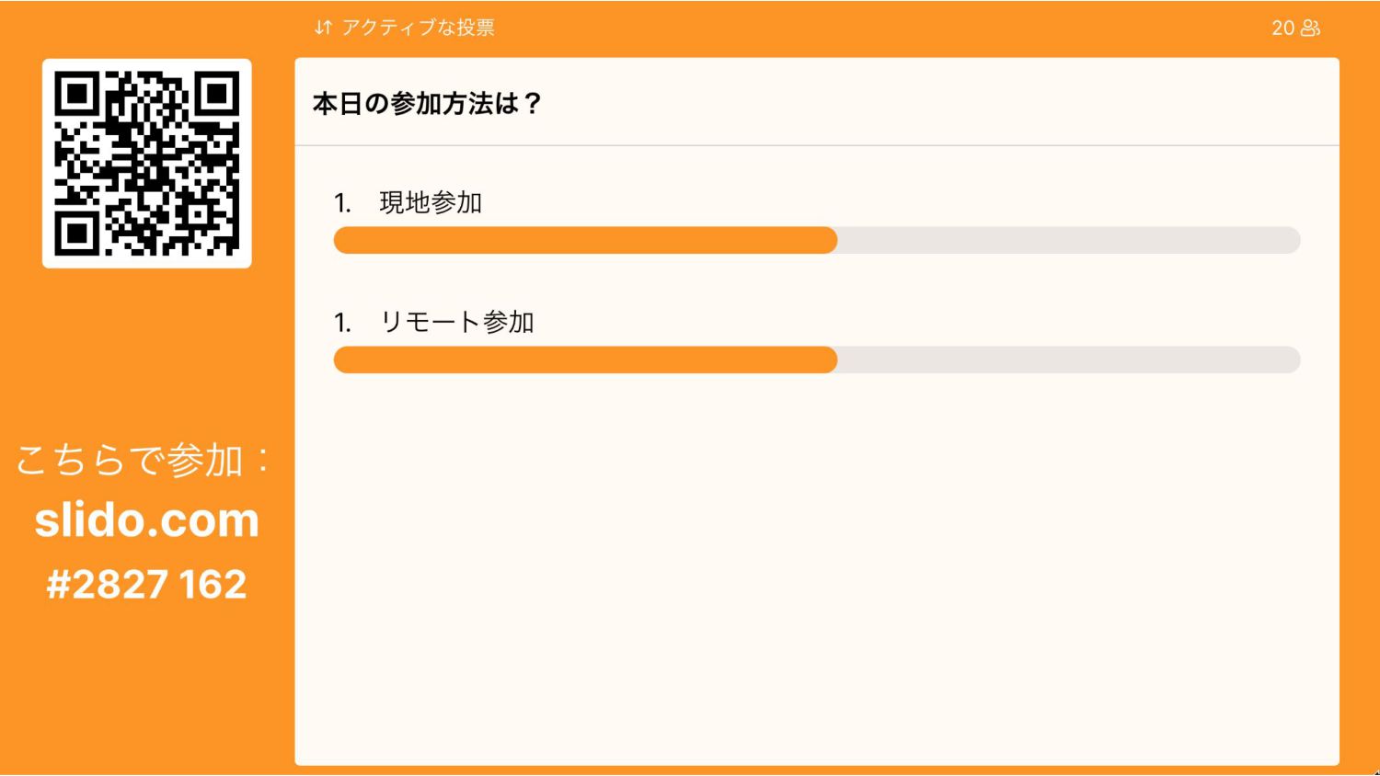Click the 現地参加 orange progress bar

click(x=585, y=240)
